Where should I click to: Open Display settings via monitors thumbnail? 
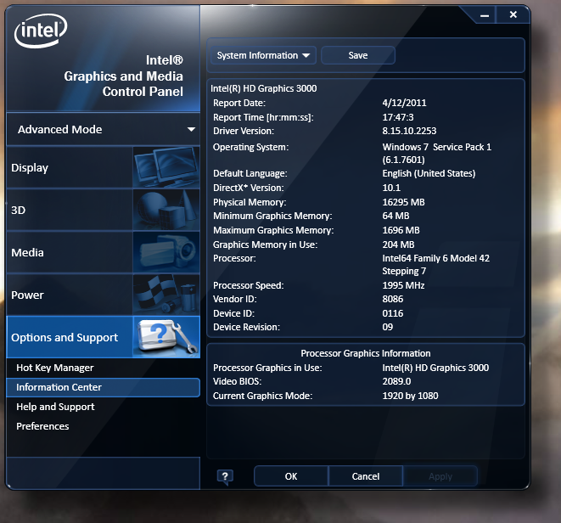point(166,167)
